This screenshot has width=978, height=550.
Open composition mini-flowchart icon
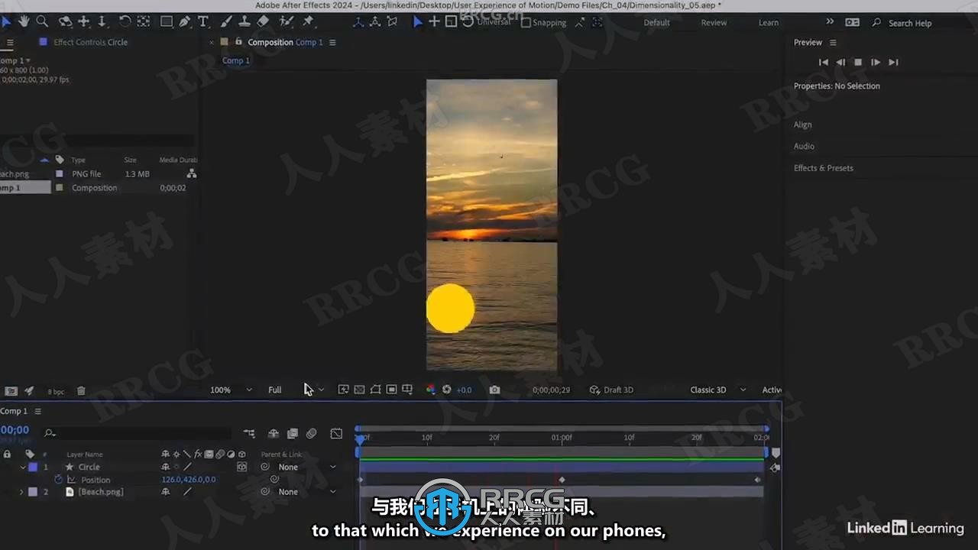249,434
